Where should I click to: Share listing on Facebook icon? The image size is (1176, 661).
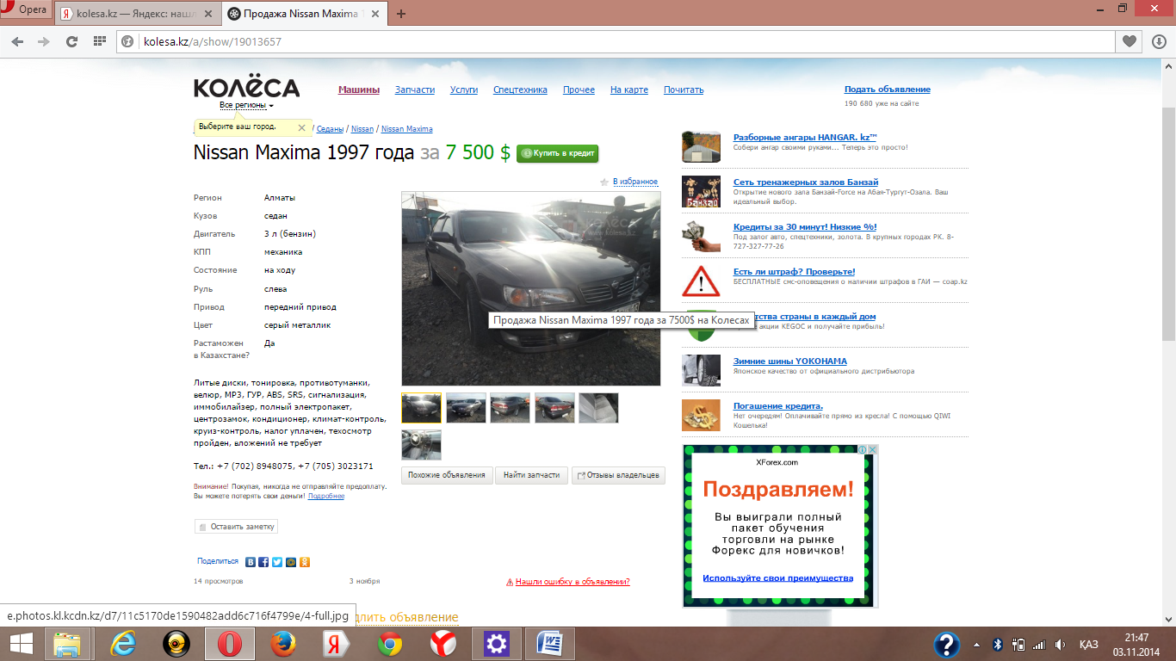click(x=264, y=562)
